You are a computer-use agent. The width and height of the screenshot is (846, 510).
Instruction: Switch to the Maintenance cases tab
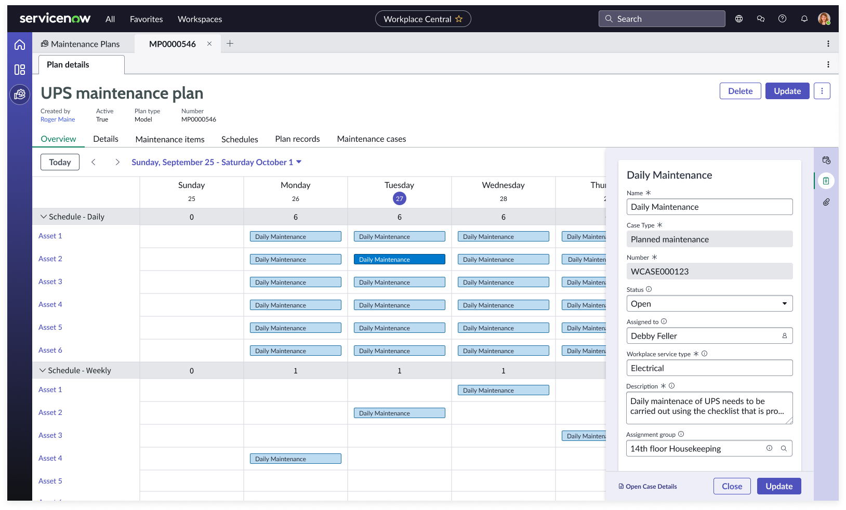(372, 139)
